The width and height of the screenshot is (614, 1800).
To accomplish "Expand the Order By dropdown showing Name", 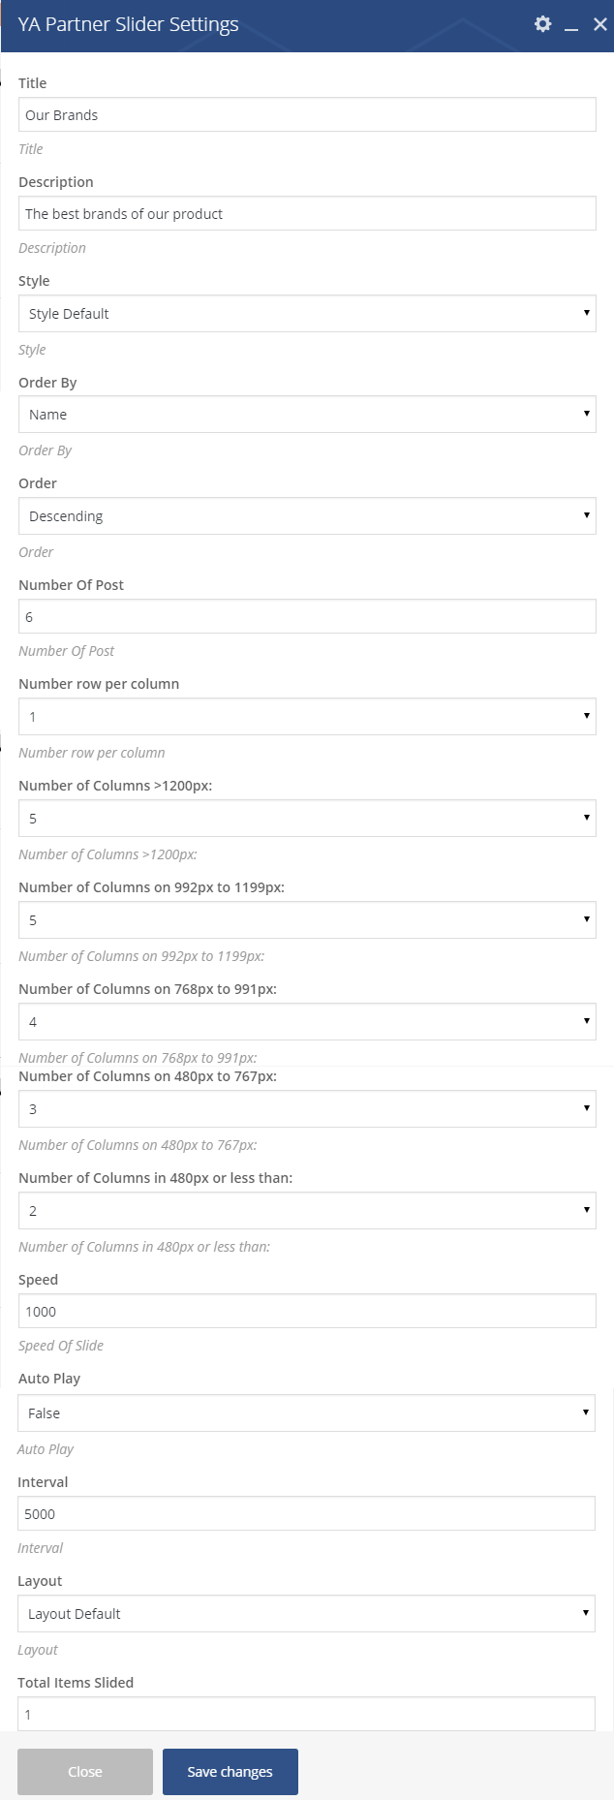I will tap(307, 415).
